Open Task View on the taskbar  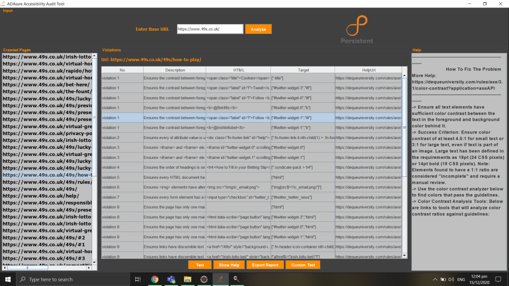(x=138, y=279)
